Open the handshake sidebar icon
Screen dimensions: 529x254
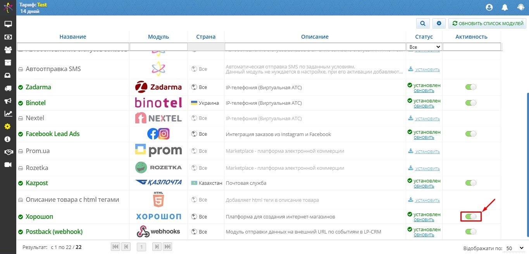[x=8, y=152]
